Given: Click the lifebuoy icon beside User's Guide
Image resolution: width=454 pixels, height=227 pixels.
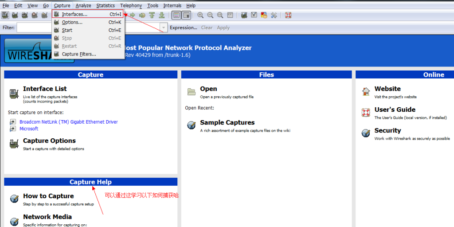Looking at the screenshot, I should tap(366, 112).
